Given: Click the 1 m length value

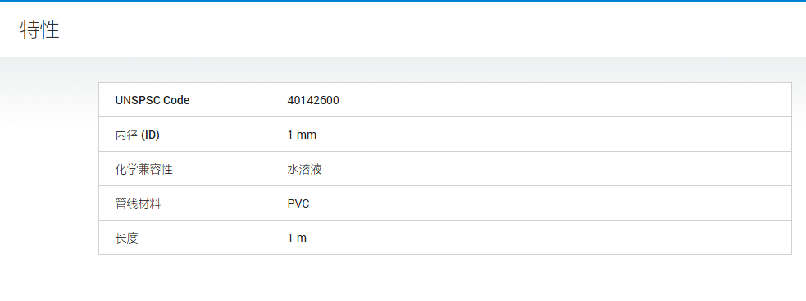Looking at the screenshot, I should click(x=297, y=238).
